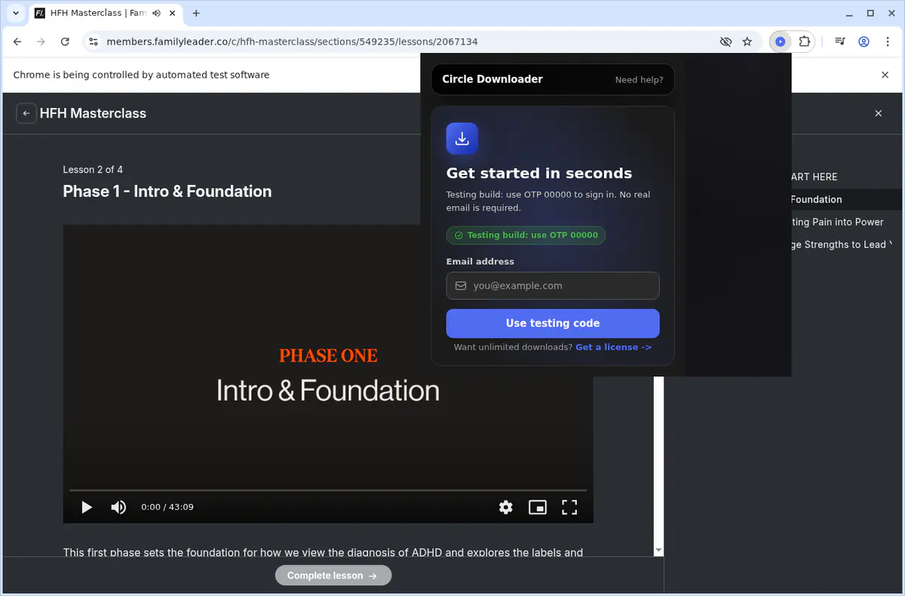Click the eye-slash icon in address bar
The image size is (905, 596).
tap(726, 42)
